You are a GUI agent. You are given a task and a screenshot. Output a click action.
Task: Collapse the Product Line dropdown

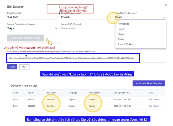[164, 17]
